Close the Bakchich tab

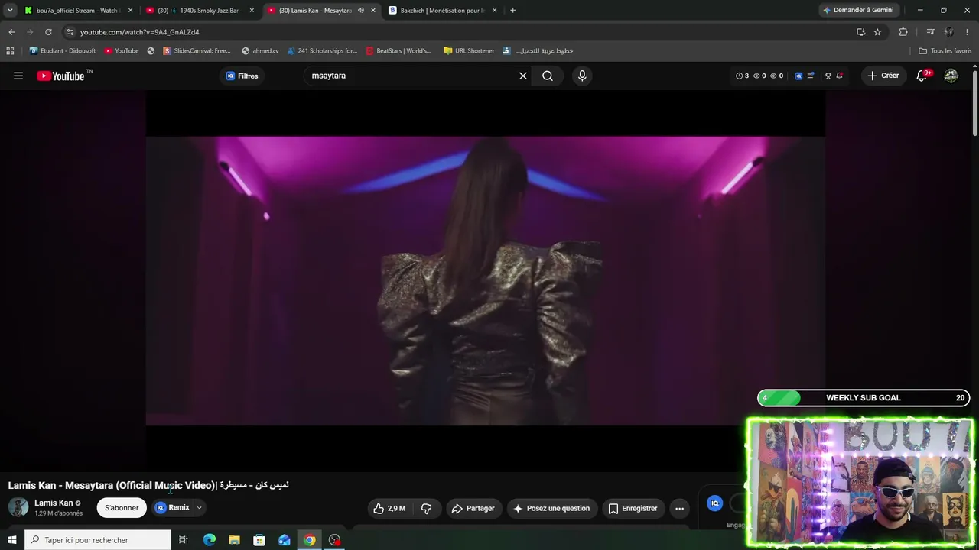[x=495, y=11]
